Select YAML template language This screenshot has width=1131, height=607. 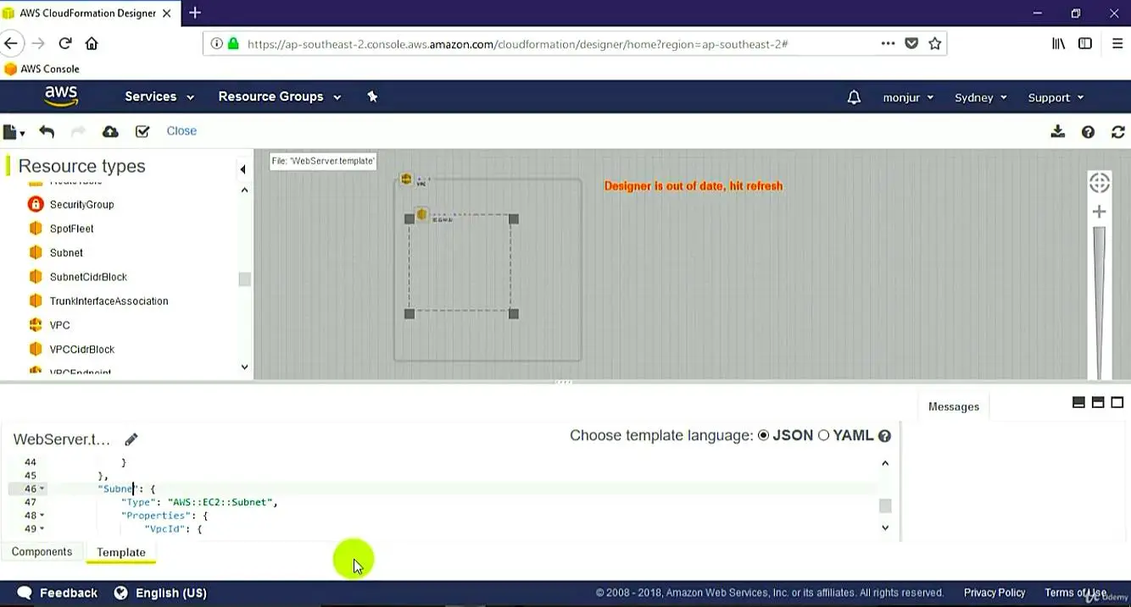tap(823, 435)
